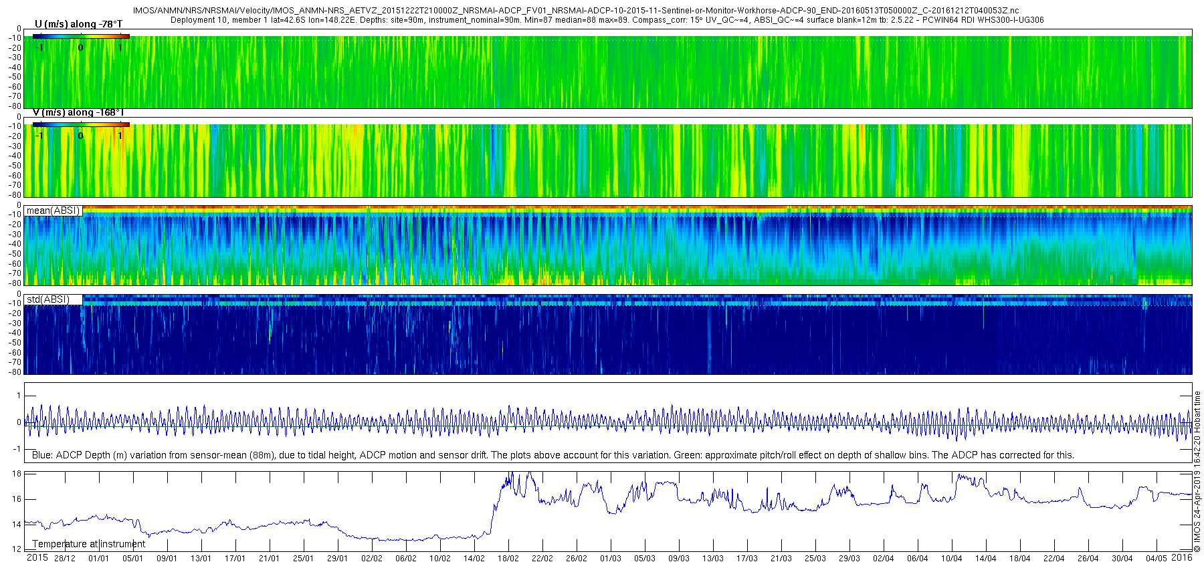1204x568 pixels.
Task: Click the 18/02 date tick label
Action: [x=508, y=559]
